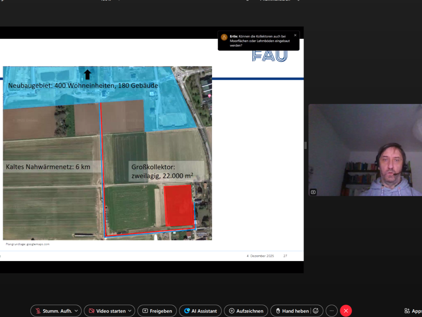
Task: Expand video options chevron next to Video starten
Action: 130,311
